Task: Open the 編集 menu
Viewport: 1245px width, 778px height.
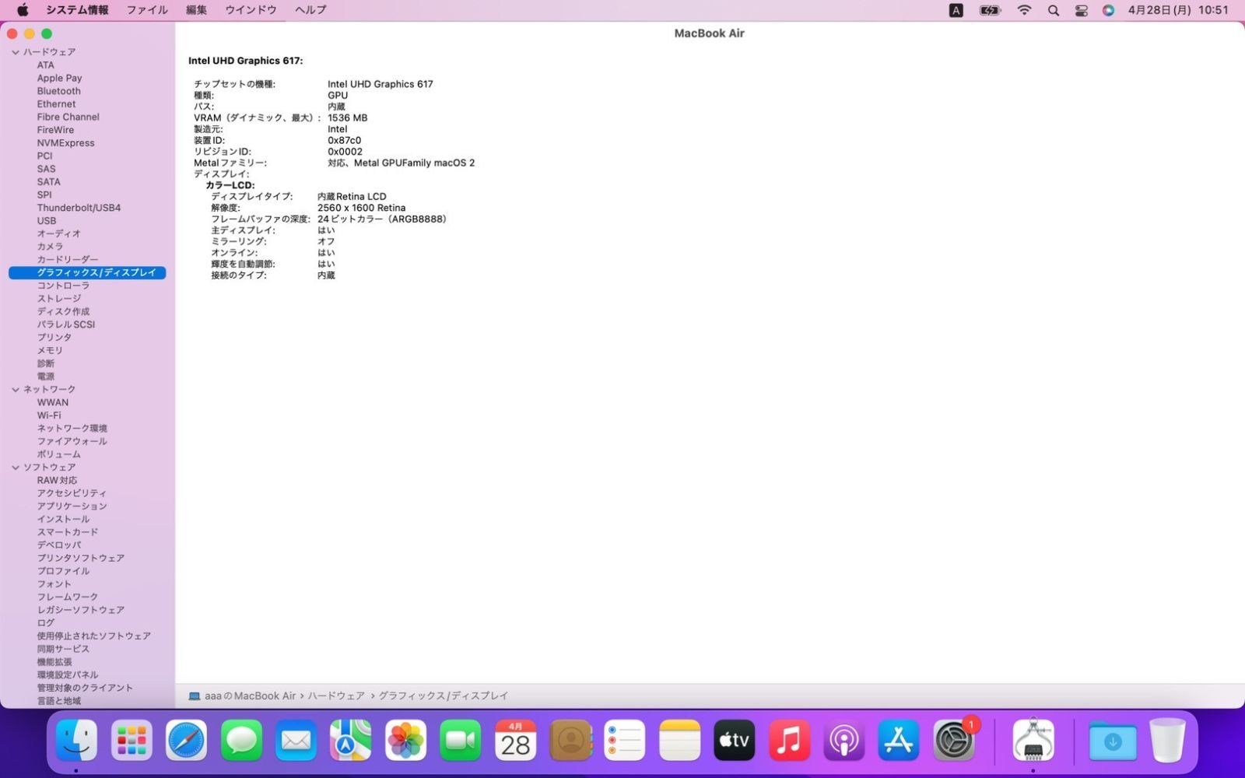Action: tap(196, 10)
